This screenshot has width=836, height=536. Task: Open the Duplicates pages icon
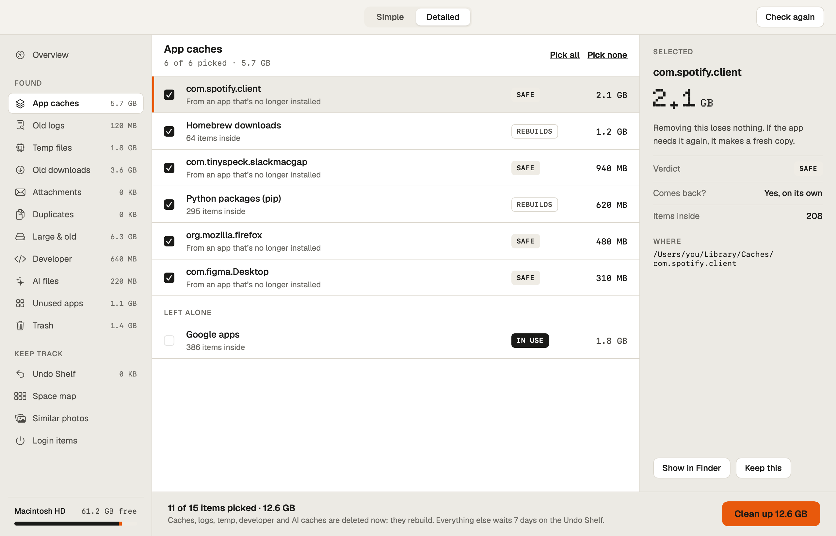point(20,214)
